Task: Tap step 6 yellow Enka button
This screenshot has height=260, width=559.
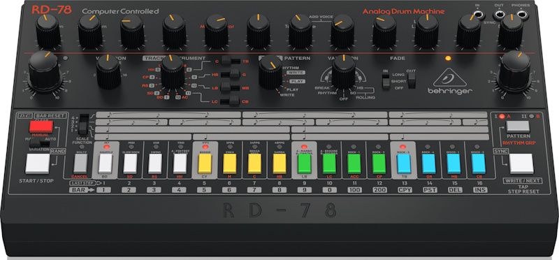Action: coord(230,164)
